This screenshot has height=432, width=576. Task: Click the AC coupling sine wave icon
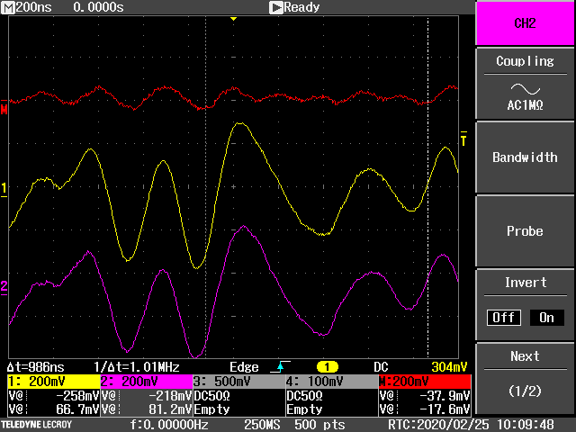525,88
